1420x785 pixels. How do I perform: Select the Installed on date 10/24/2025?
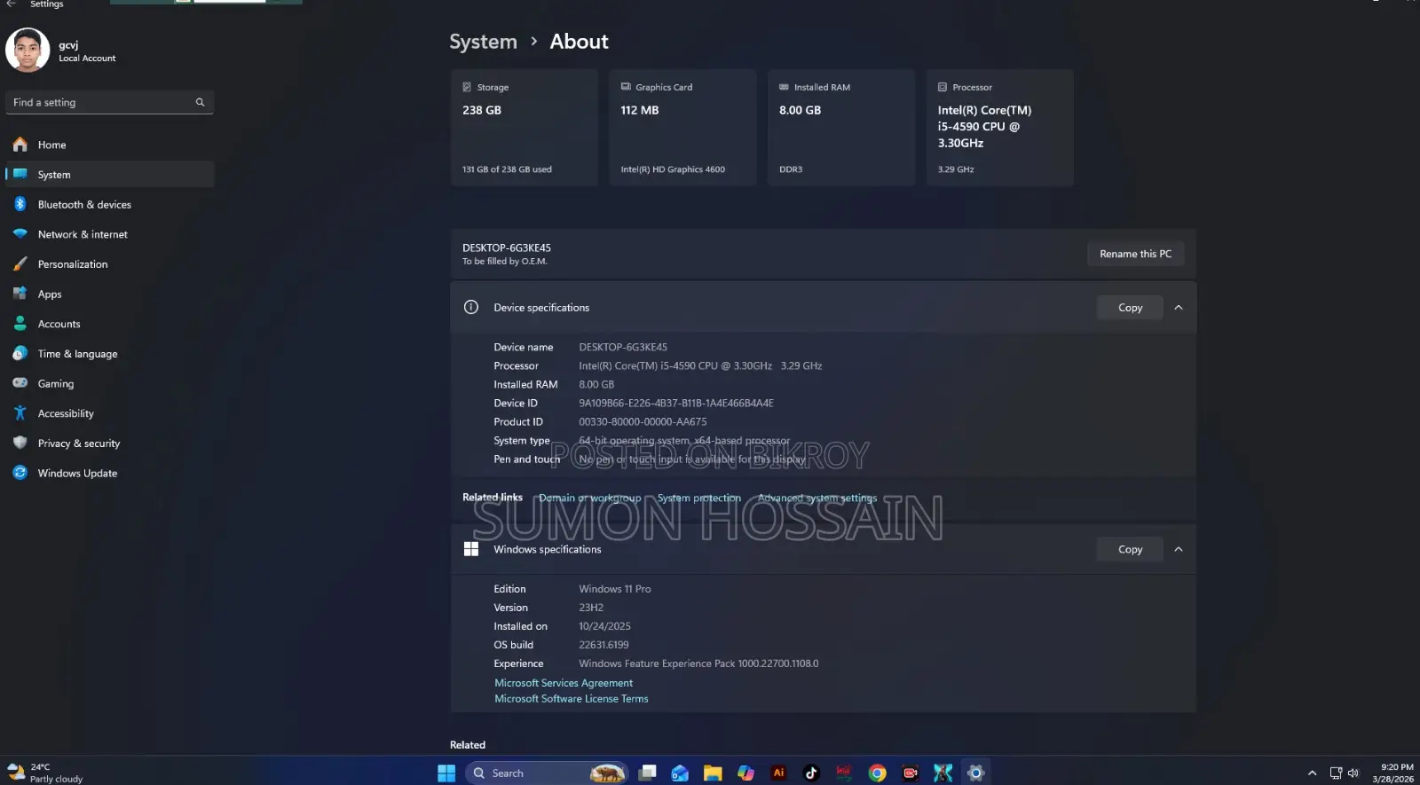[604, 626]
